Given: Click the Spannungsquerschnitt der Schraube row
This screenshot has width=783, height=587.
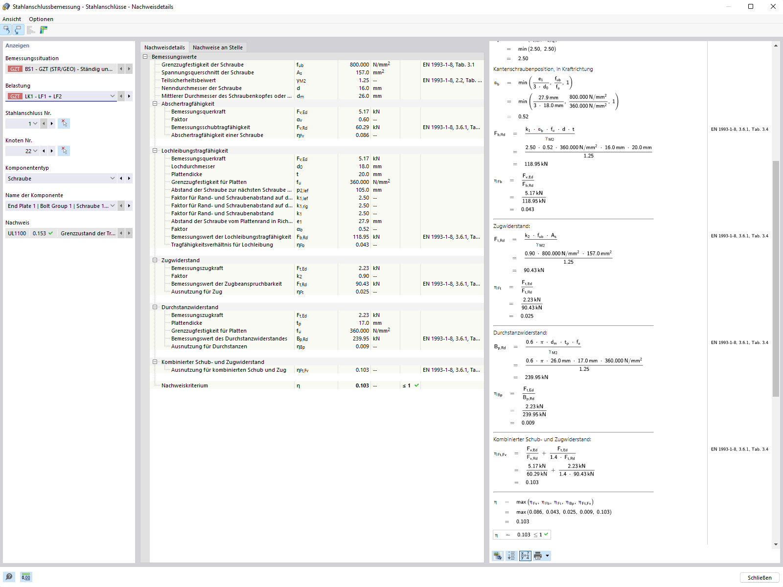Looking at the screenshot, I should 317,72.
